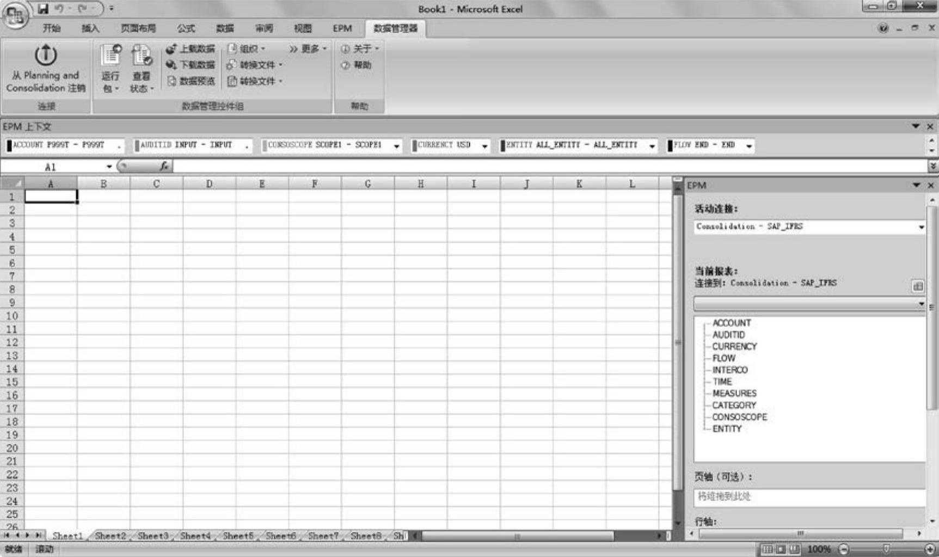Select AUDITID dimension in EPM pane
This screenshot has width=939, height=557.
coord(728,335)
